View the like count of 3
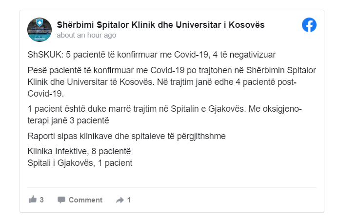 [42, 200]
